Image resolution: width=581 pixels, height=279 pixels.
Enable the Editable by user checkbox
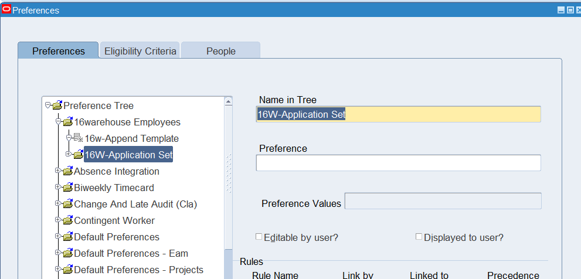tap(259, 237)
